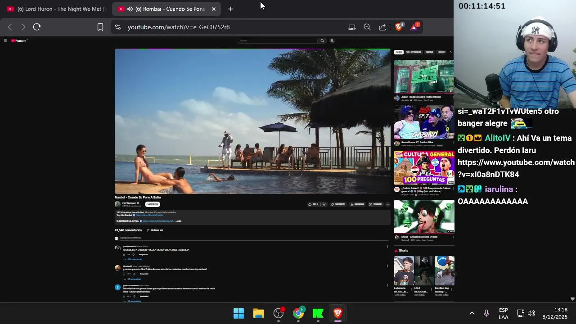The height and width of the screenshot is (324, 576).
Task: Click the Agrega un comentario field
Action: click(x=254, y=238)
